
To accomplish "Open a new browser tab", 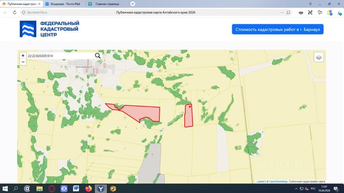I will tap(133, 4).
